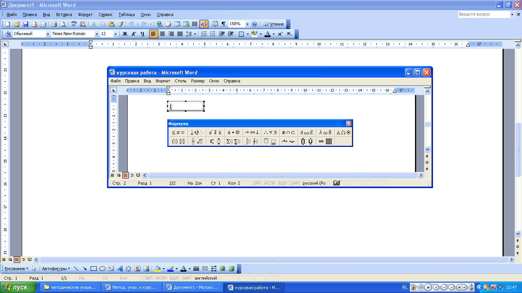Click the Print icon in Standard toolbar

coord(54,24)
